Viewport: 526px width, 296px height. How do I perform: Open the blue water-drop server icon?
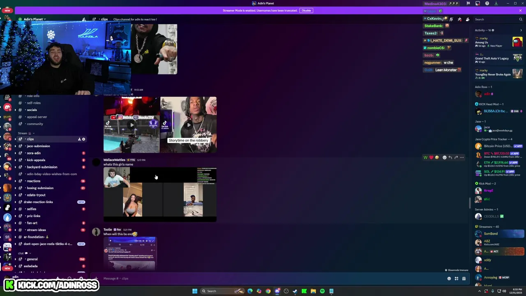pos(7,217)
